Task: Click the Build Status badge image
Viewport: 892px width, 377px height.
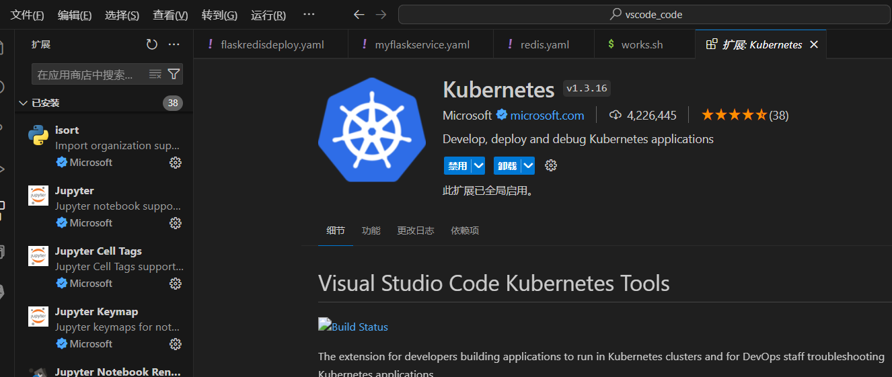Action: [324, 325]
